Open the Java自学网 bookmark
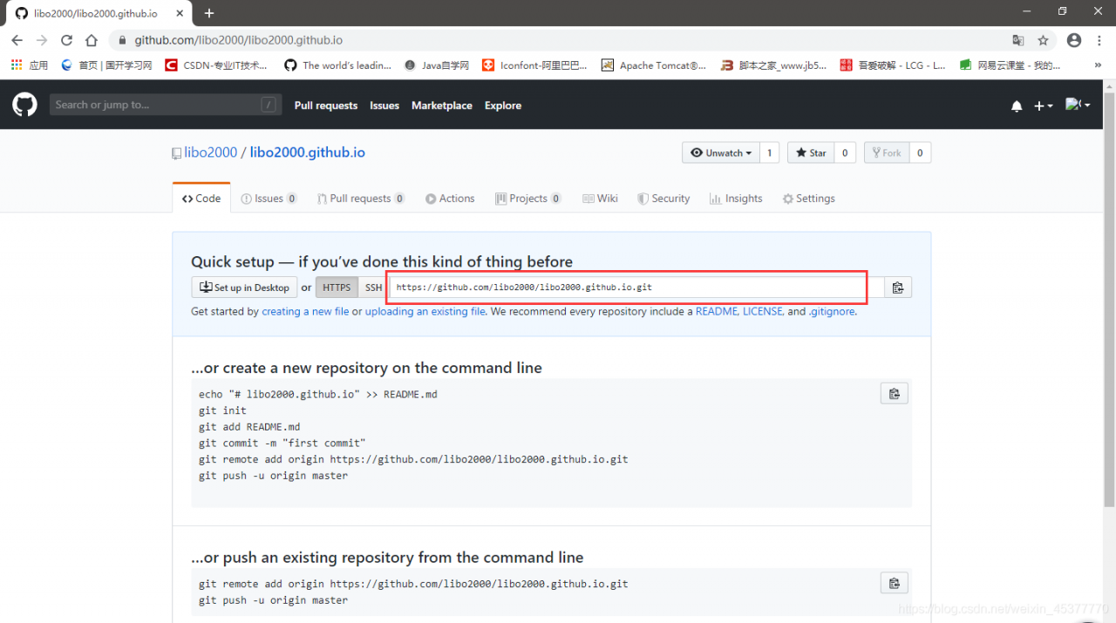The image size is (1116, 623). [x=437, y=65]
